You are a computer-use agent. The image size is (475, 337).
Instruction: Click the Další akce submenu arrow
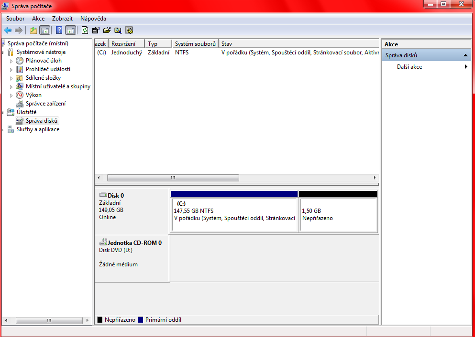[x=466, y=67]
